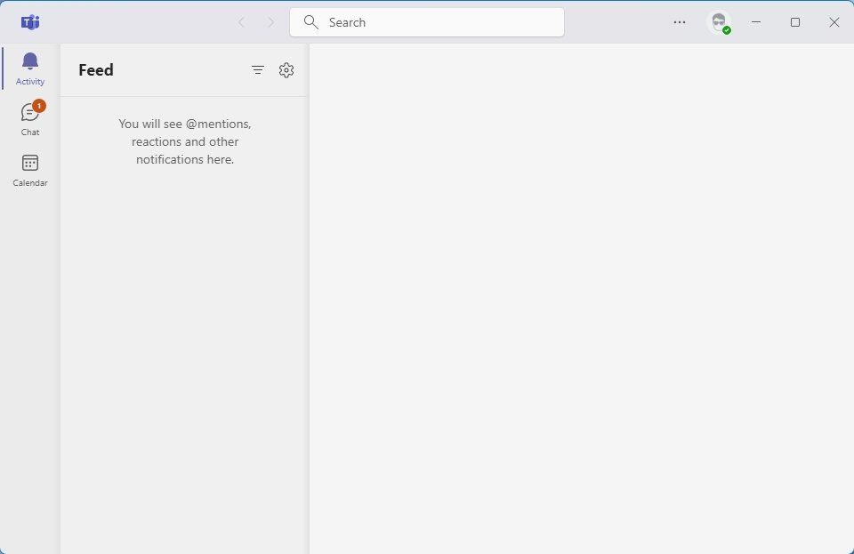Click the forward navigation arrow

tap(270, 22)
